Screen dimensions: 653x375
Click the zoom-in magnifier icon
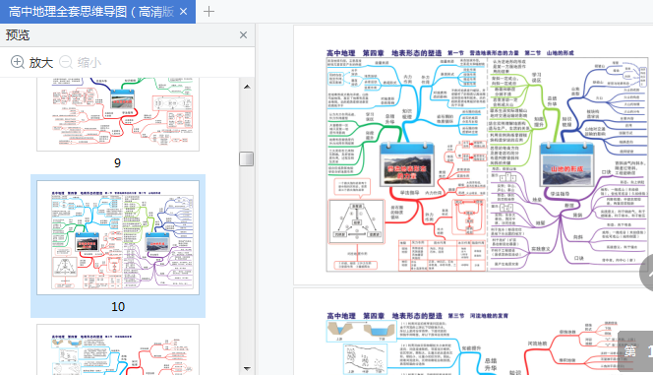[x=17, y=62]
